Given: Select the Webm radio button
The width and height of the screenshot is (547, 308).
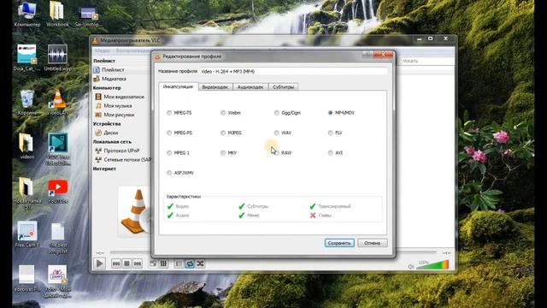Looking at the screenshot, I should (x=223, y=113).
